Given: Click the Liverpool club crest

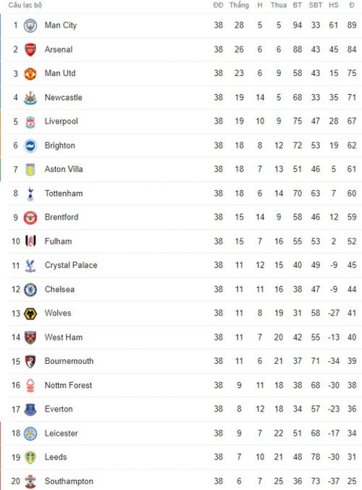Looking at the screenshot, I should point(30,122).
